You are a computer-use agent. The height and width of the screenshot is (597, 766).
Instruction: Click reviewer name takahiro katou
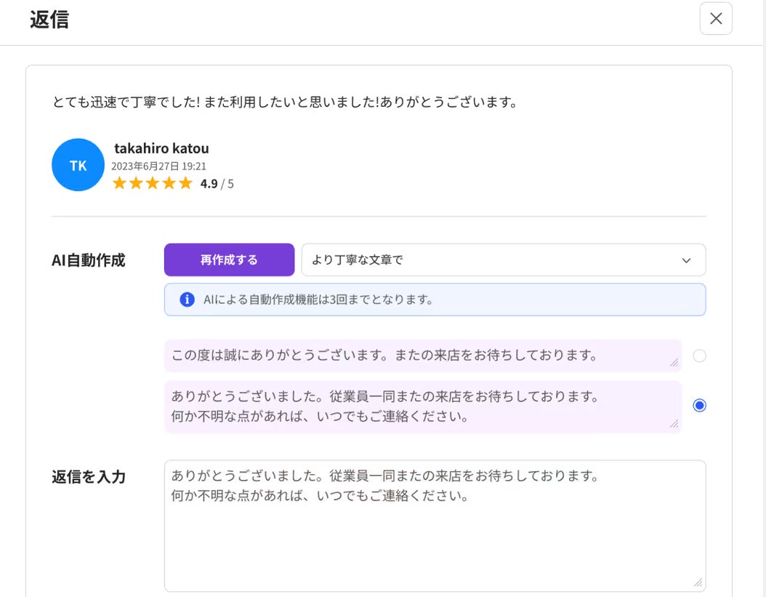(x=161, y=148)
